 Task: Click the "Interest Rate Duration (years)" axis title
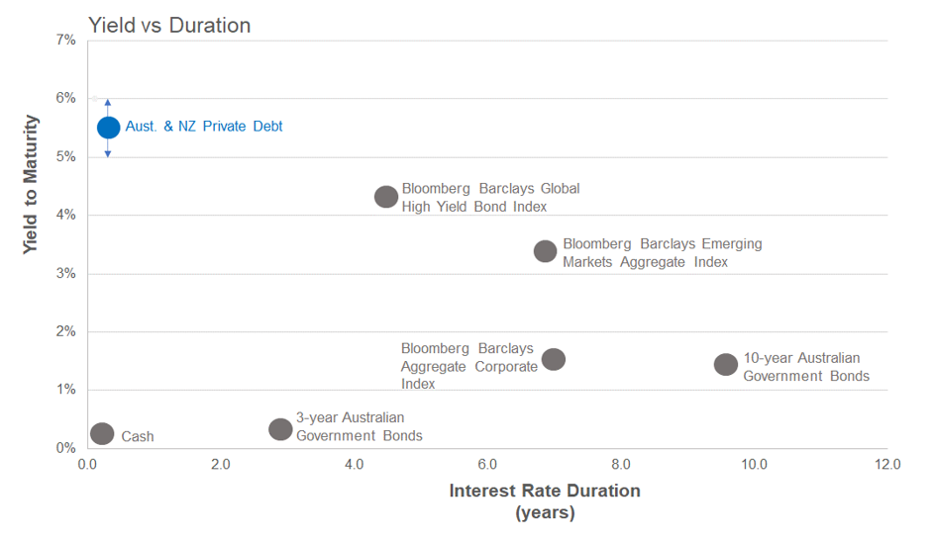pos(544,500)
